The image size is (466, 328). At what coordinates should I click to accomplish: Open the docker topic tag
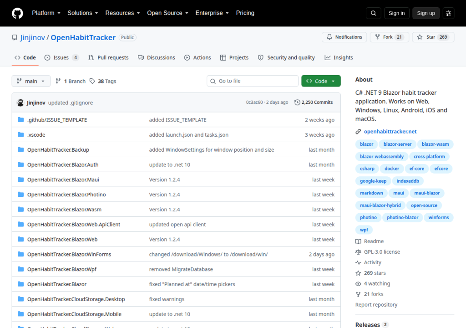[392, 169]
